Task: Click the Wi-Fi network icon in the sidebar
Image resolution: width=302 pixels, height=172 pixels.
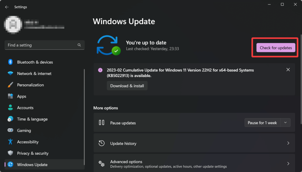Action: 10,73
